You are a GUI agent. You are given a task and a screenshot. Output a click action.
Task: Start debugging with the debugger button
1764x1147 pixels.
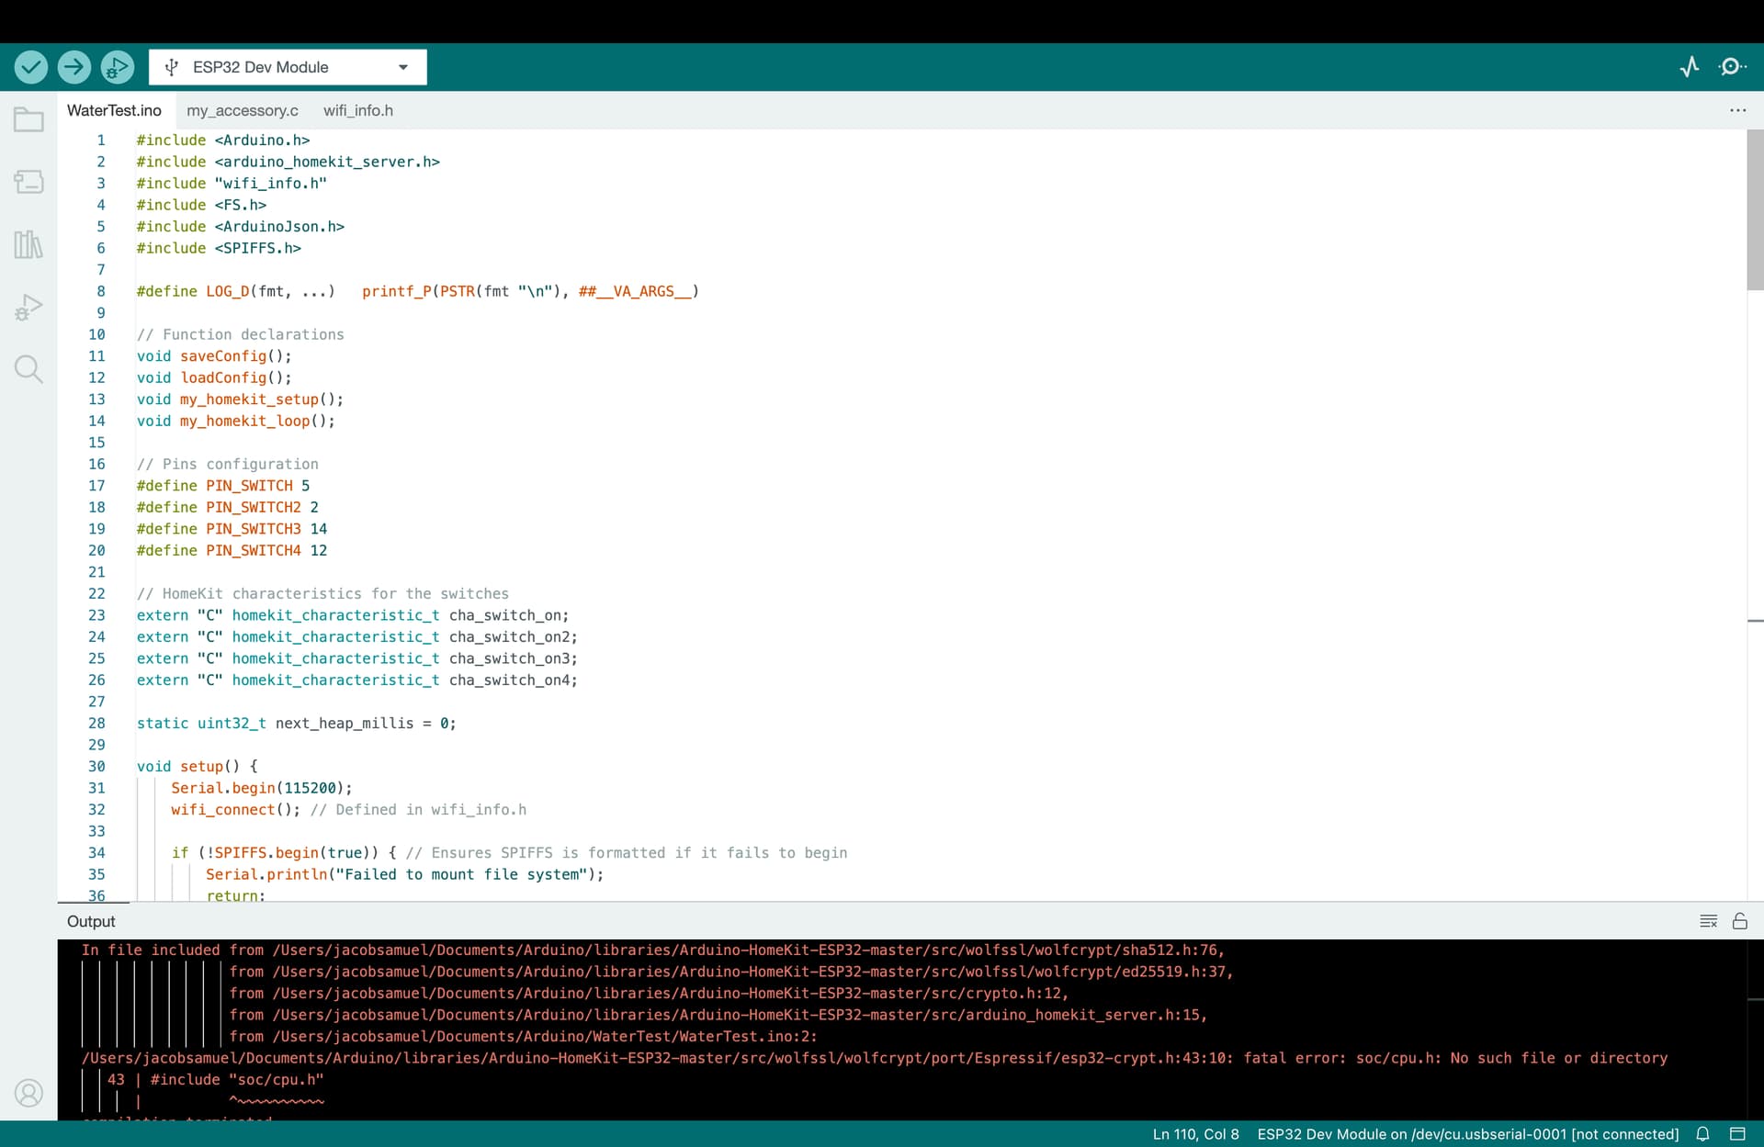pos(118,67)
